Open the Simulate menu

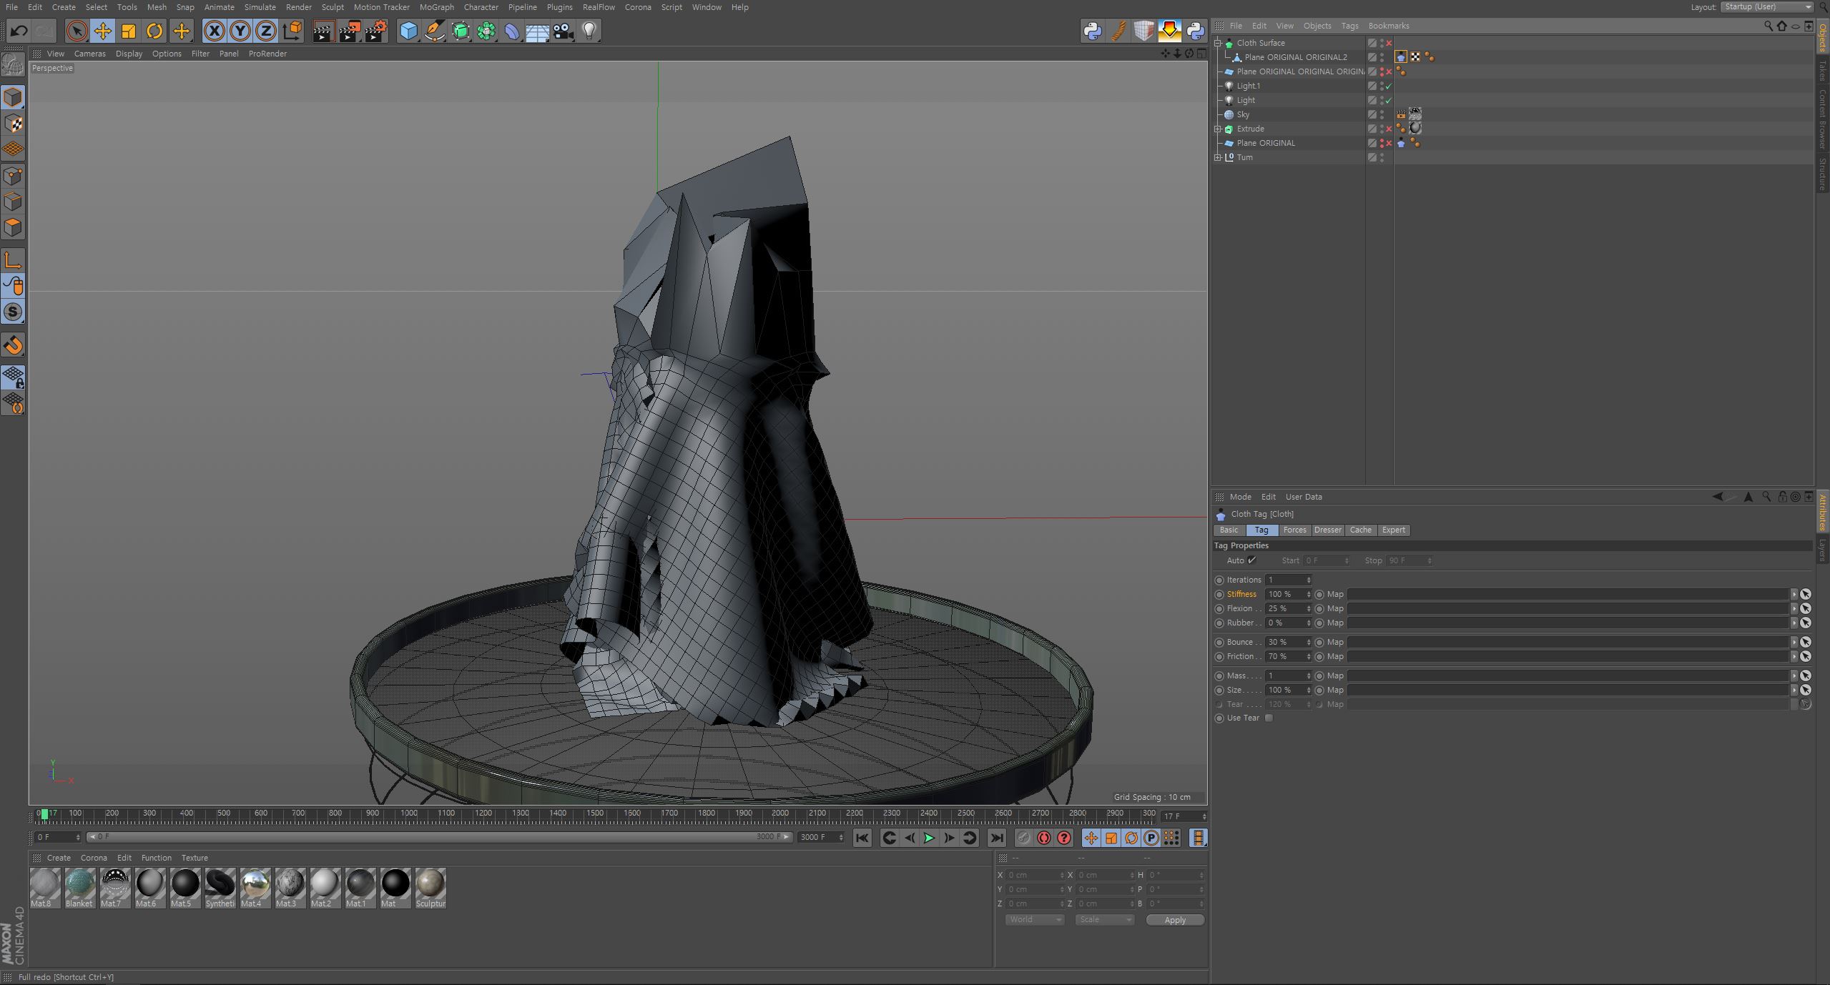click(x=260, y=7)
